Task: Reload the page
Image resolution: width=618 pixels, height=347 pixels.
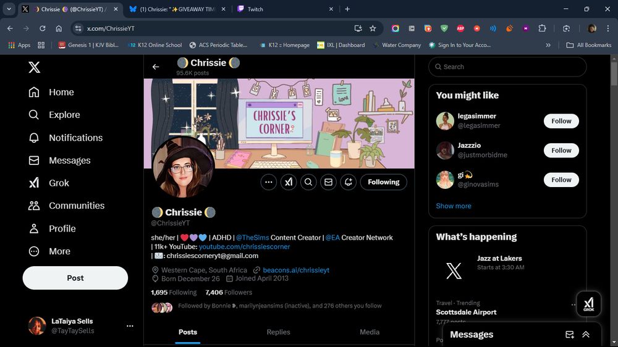Action: tap(42, 28)
